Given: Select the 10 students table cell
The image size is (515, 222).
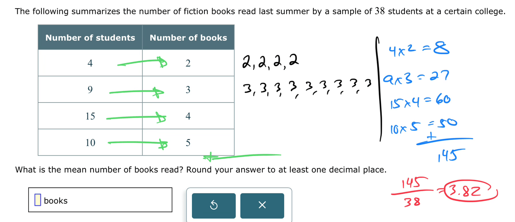Looking at the screenshot, I should tap(90, 142).
